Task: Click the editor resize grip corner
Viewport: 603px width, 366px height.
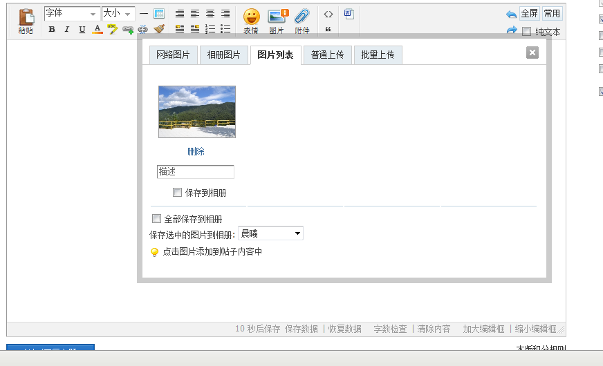Action: (562, 330)
